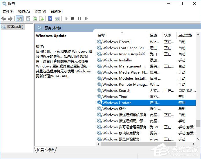The width and height of the screenshot is (201, 159).
Task: Click the vertical scrollbar up arrow
Action: click(198, 34)
